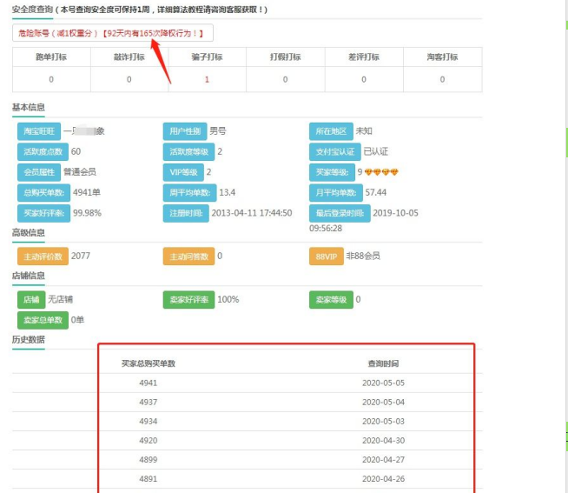Click the 基本信息 section heading
568x493 pixels.
(x=29, y=107)
